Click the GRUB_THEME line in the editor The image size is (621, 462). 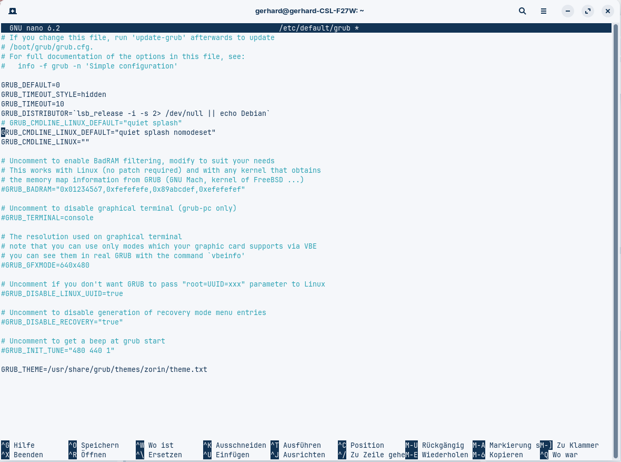104,370
